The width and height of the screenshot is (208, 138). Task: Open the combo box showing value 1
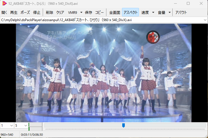pyautogui.click(x=11, y=125)
